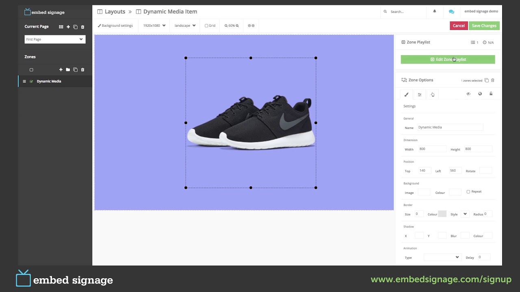Click the Top position field
This screenshot has height=292, width=520.
coord(425,171)
